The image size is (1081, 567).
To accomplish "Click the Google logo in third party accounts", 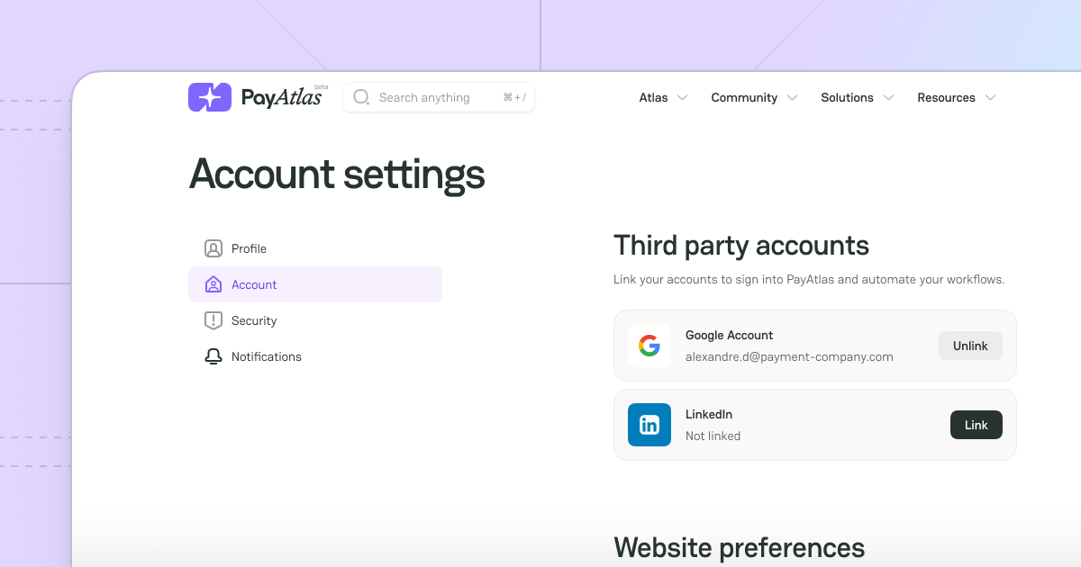I will point(650,345).
